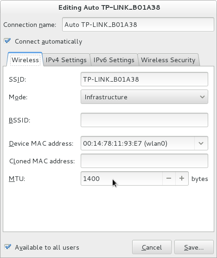The width and height of the screenshot is (217, 258).
Task: Increase MTU with the plus button
Action: (182, 178)
